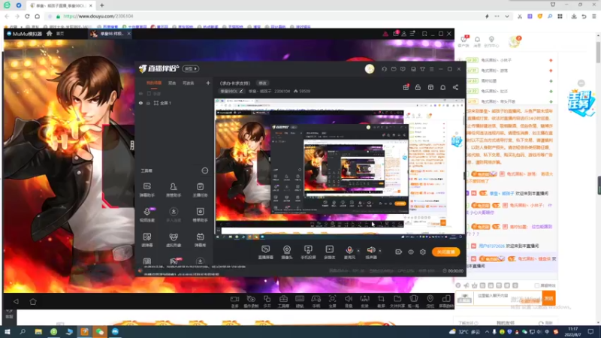601x338 pixels.
Task: Open hamburger menu in streaming companion title bar
Action: tap(431, 69)
